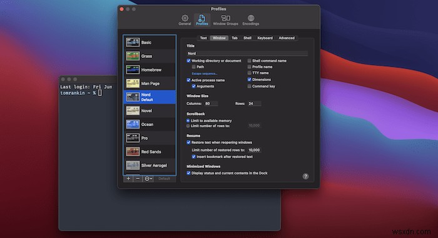Viewport: 438px width, 238px height.
Task: Toggle Working directory or document checkbox
Action: 188,61
